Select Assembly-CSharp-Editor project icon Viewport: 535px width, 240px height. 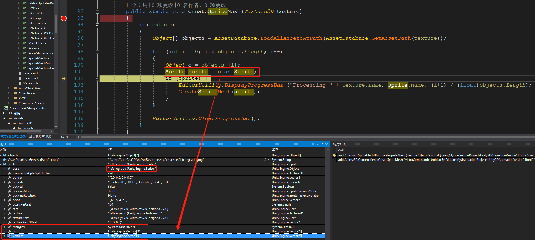coord(6,108)
